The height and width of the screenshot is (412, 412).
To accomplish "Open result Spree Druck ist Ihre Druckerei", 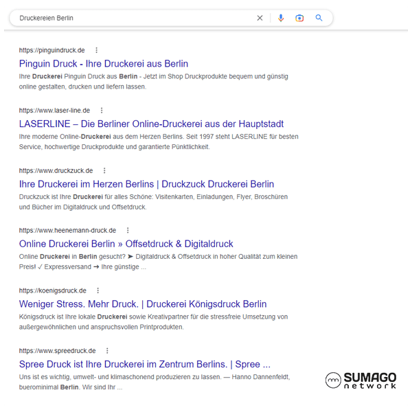I will click(144, 364).
